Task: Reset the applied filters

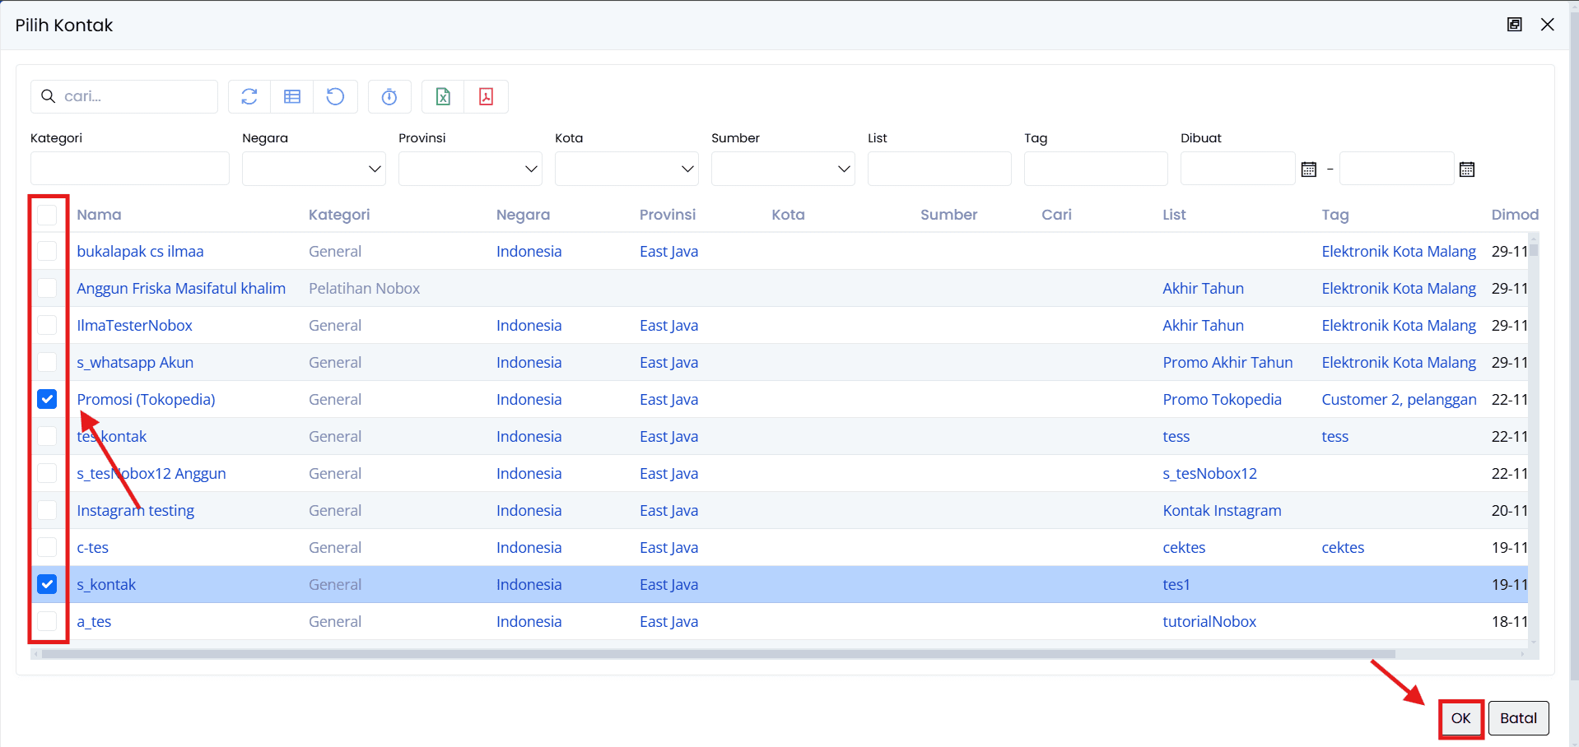Action: pyautogui.click(x=334, y=96)
